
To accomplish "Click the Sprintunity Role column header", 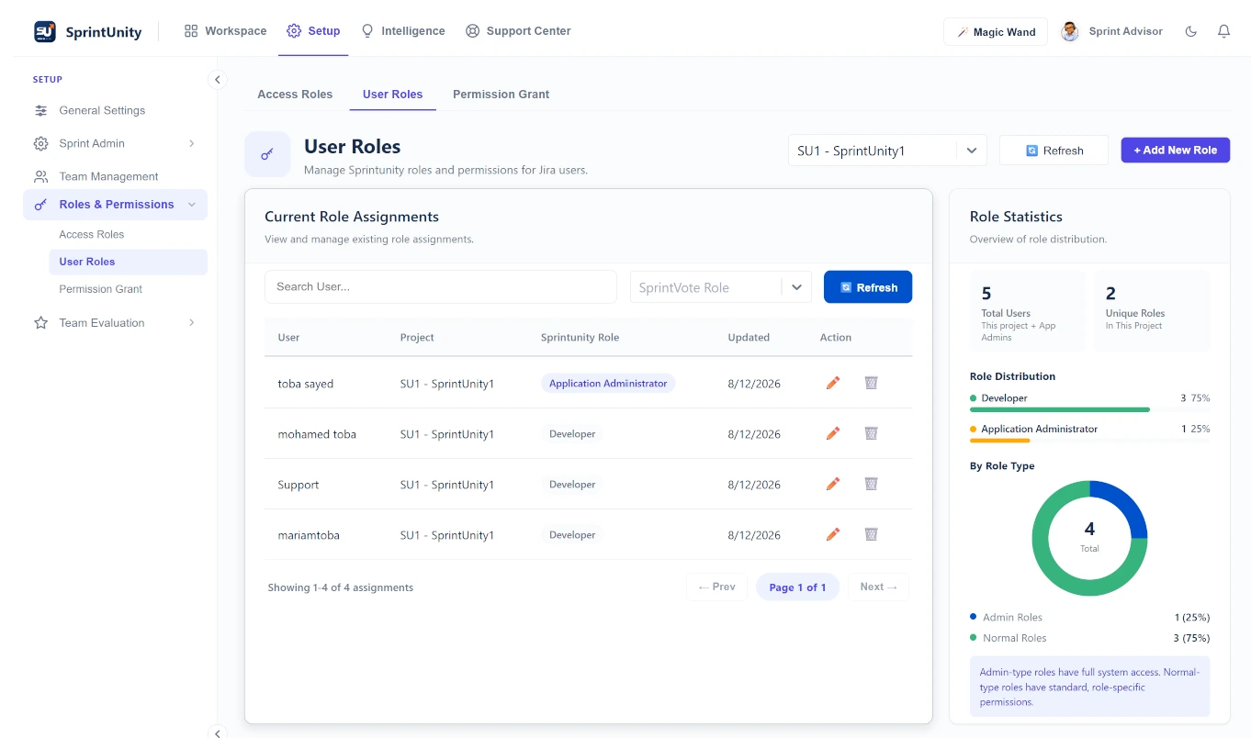I will point(580,337).
